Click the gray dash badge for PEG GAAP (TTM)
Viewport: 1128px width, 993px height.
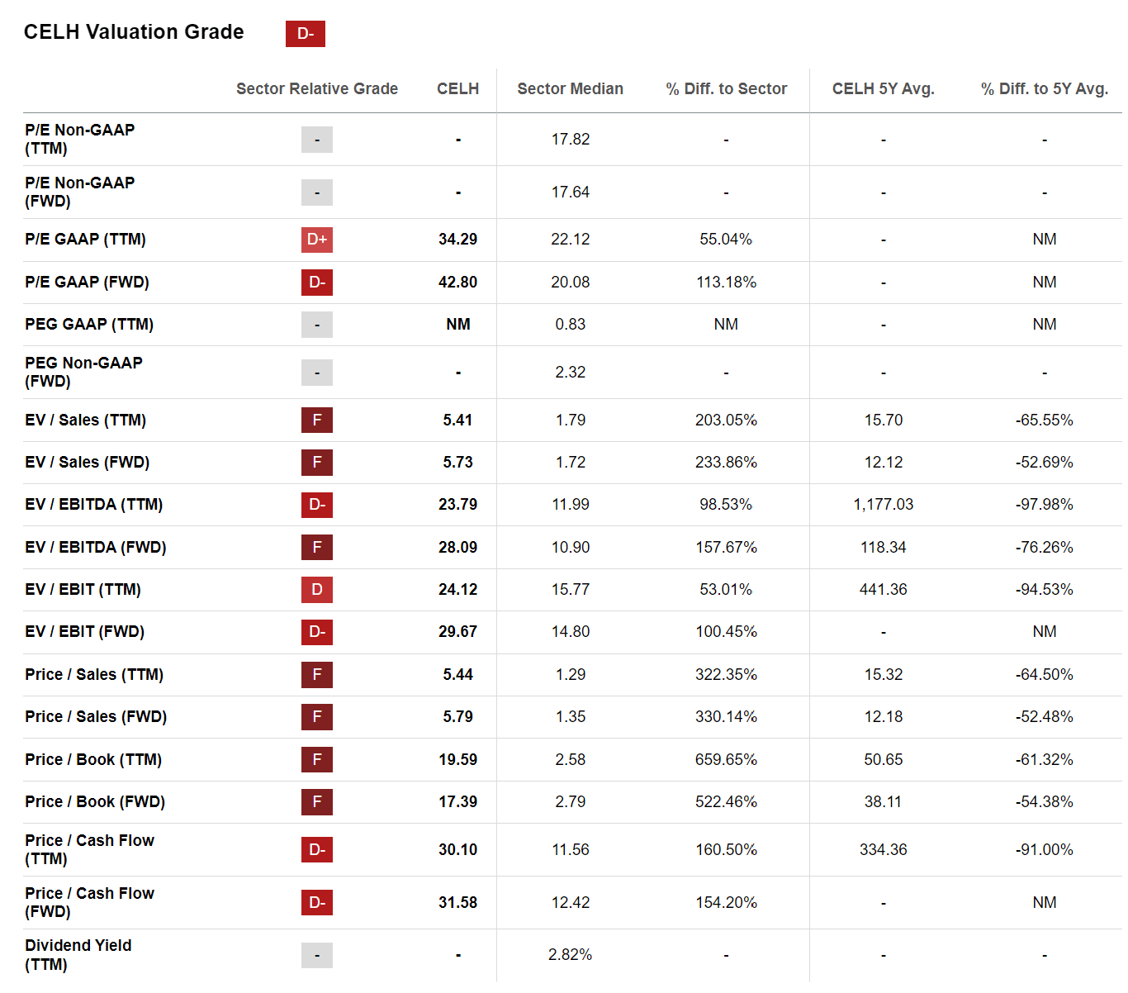click(317, 325)
